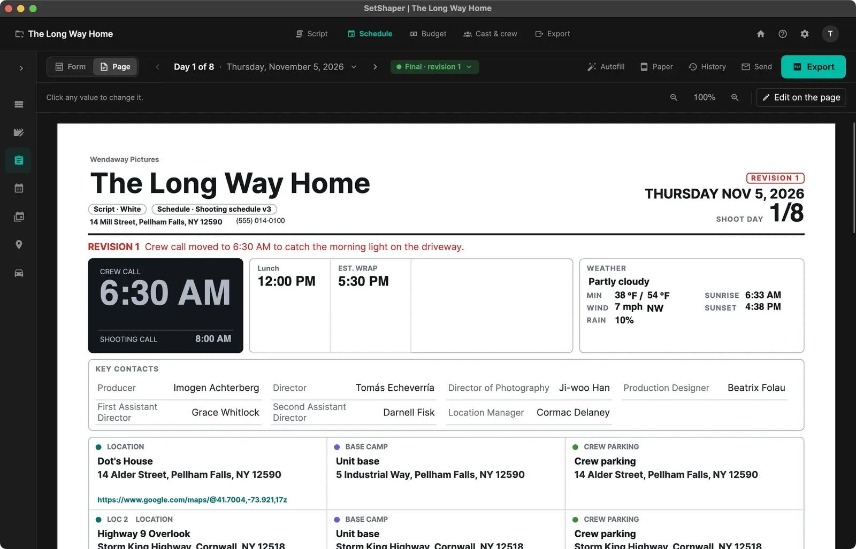Open the Script tab

click(311, 34)
